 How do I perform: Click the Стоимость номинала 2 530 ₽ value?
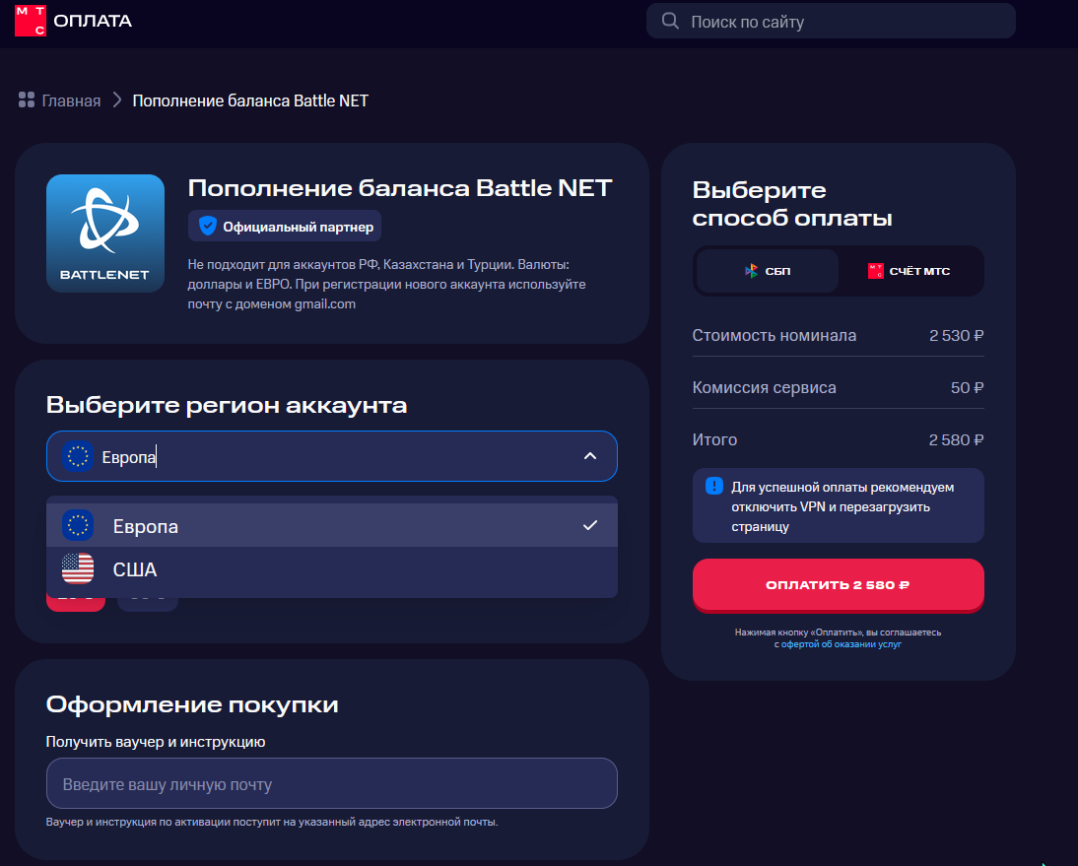956,335
